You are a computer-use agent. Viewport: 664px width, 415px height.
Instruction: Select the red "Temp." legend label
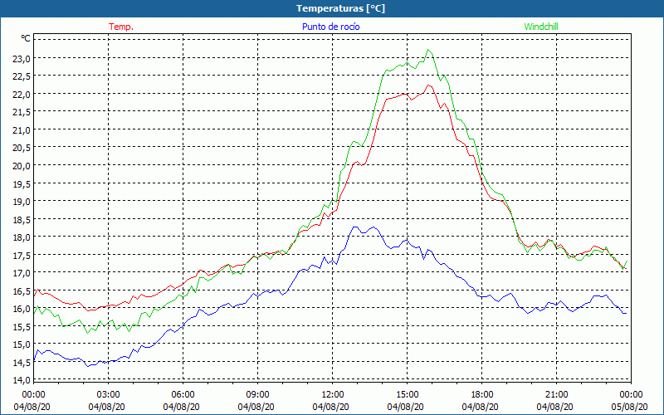tap(121, 27)
